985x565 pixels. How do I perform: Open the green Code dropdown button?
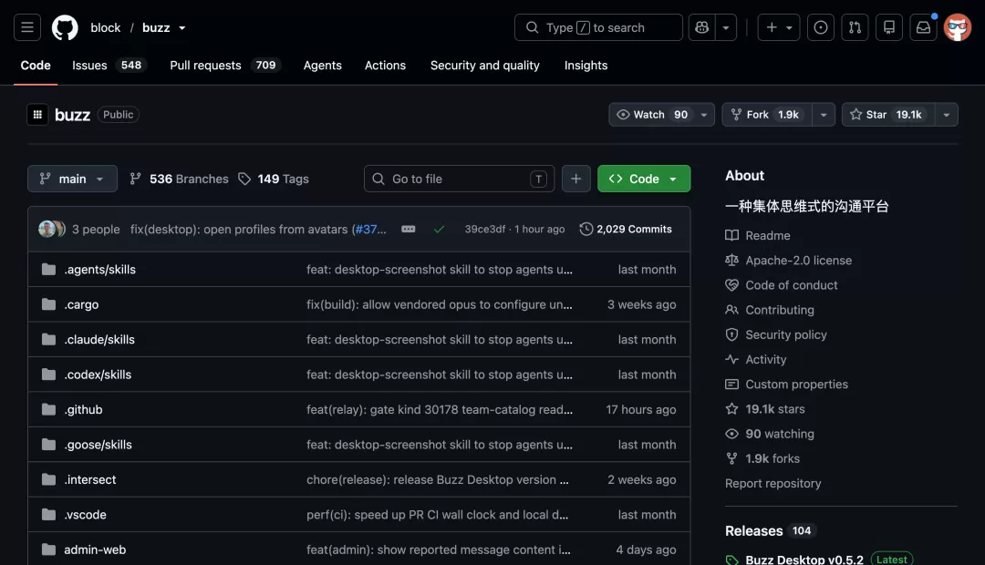(x=644, y=179)
